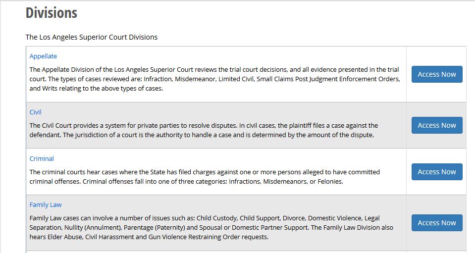Screen dimensions: 475x253
Task: Click the Family Law cases description paragraph
Action: tap(211, 228)
